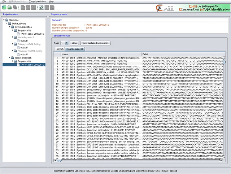Click the vertical scrollbar thumb in sequence table
Screen dimensions: 231x174
pos(224,62)
